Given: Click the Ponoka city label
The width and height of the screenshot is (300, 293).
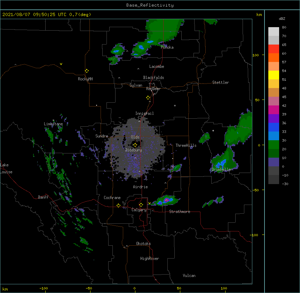Looking at the screenshot, I should [167, 47].
